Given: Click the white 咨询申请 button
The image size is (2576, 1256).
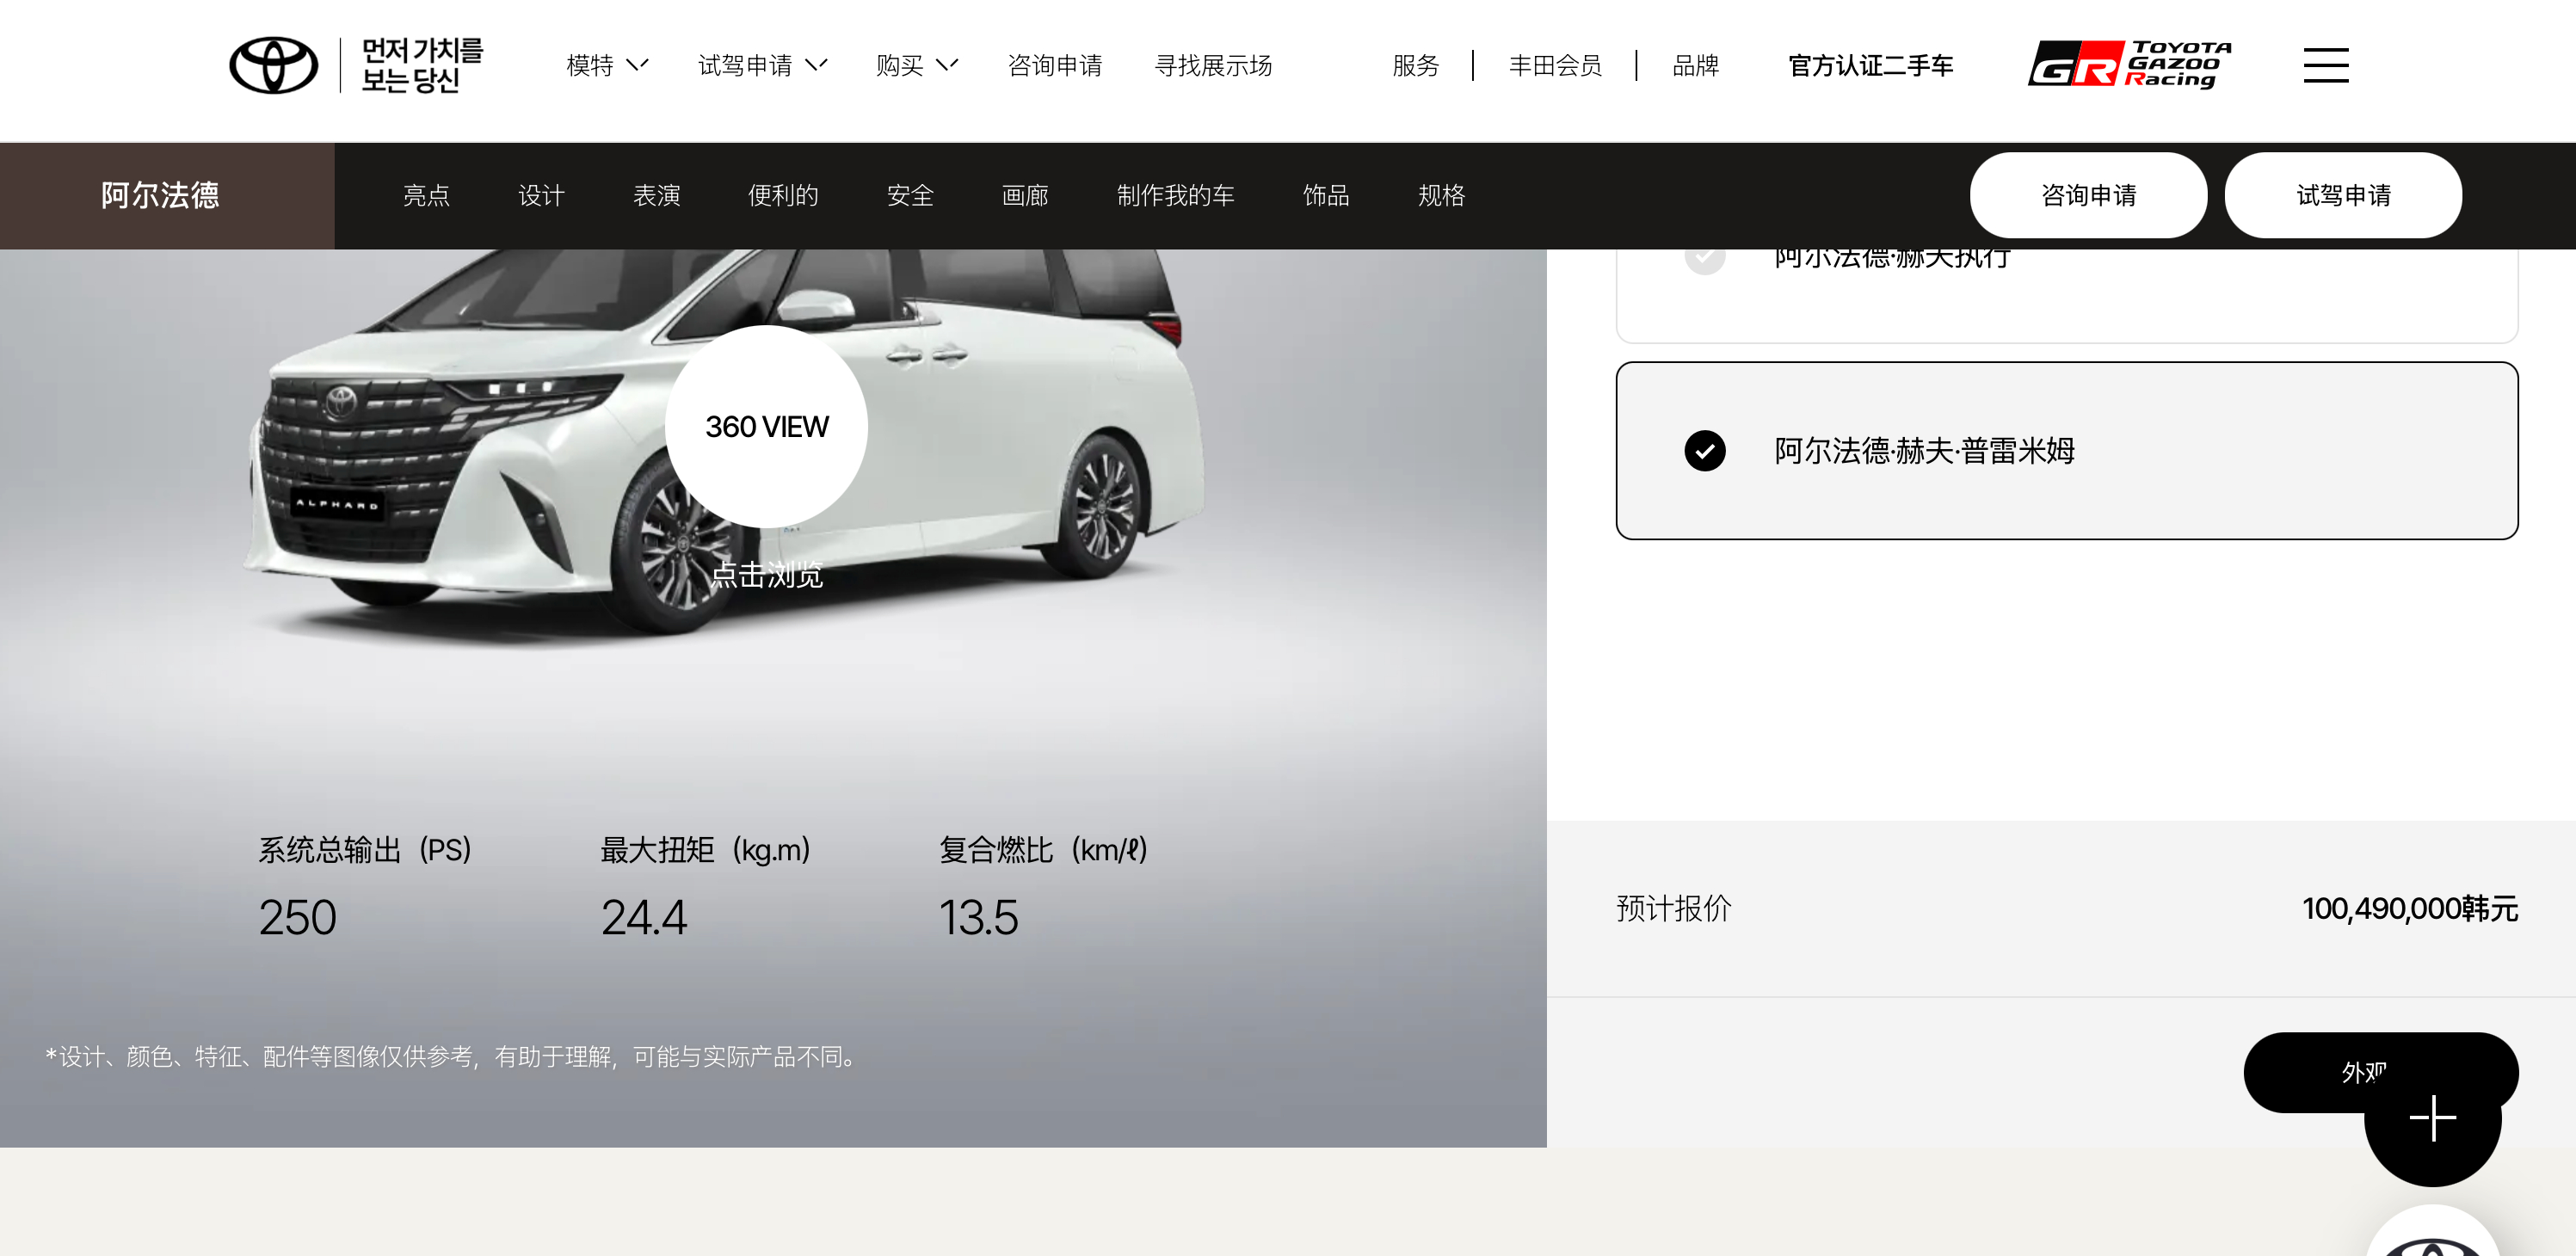Looking at the screenshot, I should tap(2087, 196).
